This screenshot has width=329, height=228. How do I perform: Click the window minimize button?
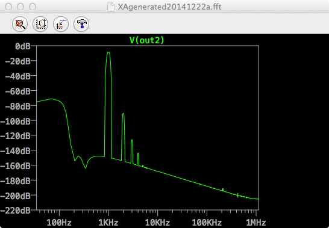pyautogui.click(x=20, y=7)
